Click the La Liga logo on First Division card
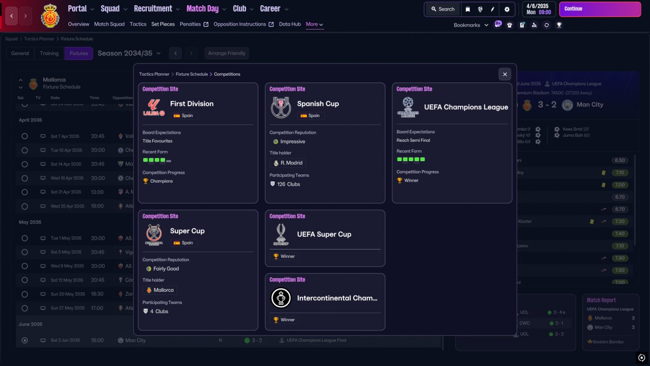The image size is (650, 366). [x=154, y=107]
